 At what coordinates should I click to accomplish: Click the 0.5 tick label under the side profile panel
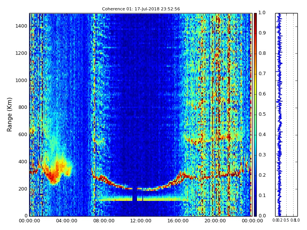pyautogui.click(x=286, y=220)
